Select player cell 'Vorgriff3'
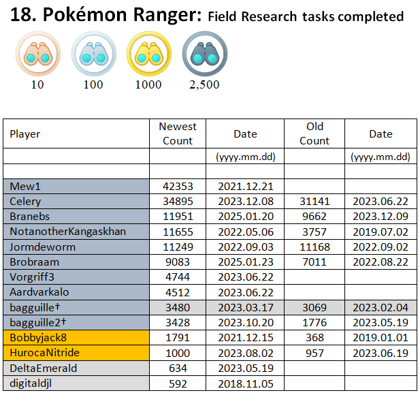 pyautogui.click(x=76, y=277)
